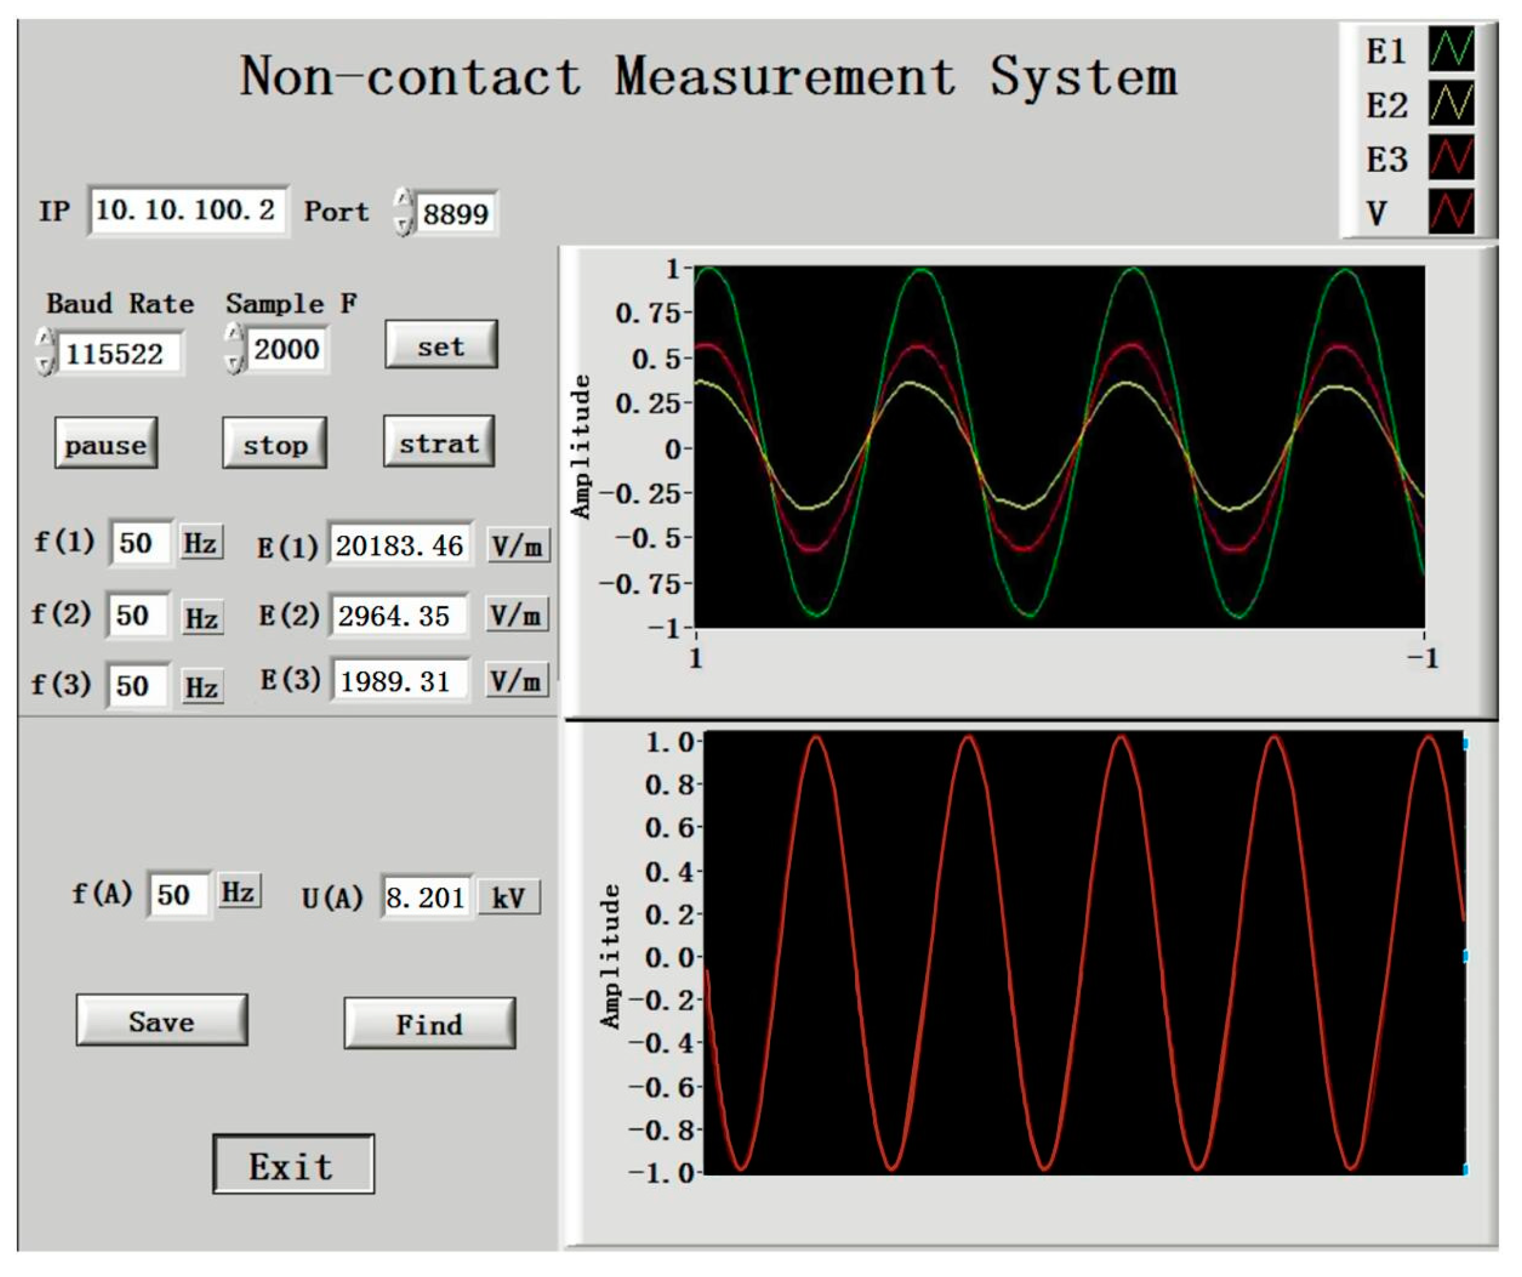1522x1277 pixels.
Task: Click the kV unit label next to U(A)
Action: 508,899
